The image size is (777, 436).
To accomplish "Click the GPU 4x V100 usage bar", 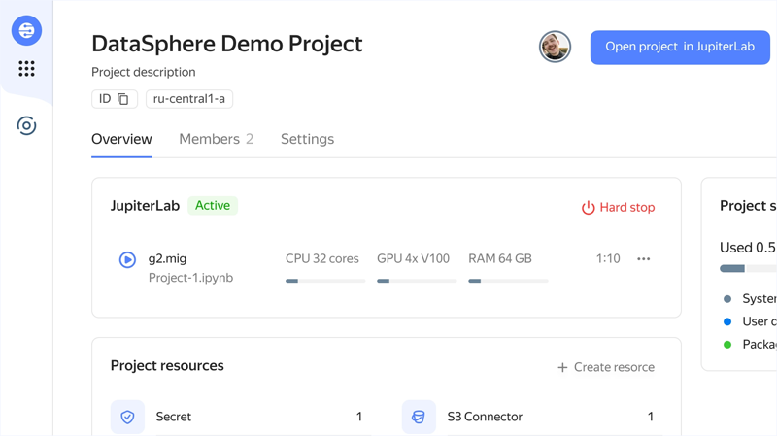I will point(417,281).
